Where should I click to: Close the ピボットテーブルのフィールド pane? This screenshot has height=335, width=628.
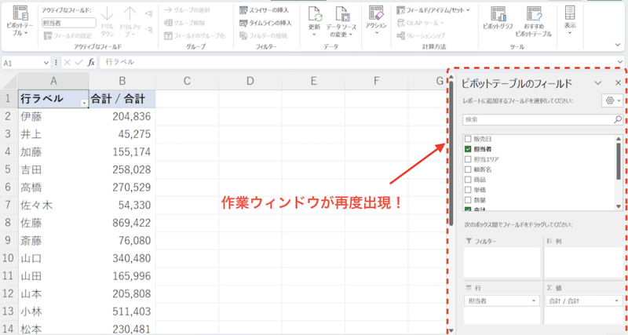[x=618, y=83]
